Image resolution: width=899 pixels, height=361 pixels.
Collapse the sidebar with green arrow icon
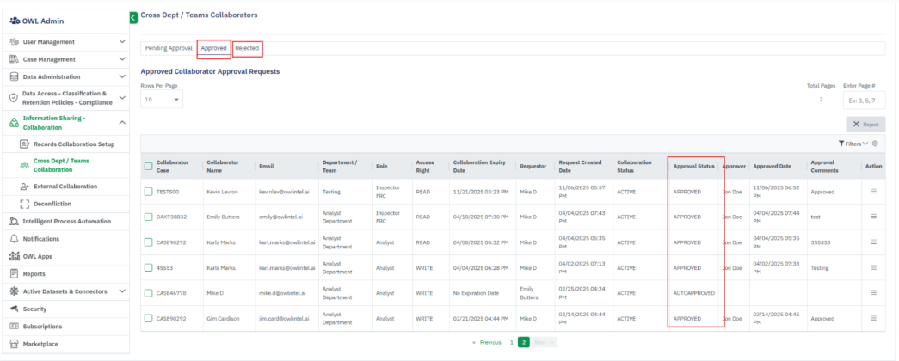(x=133, y=17)
